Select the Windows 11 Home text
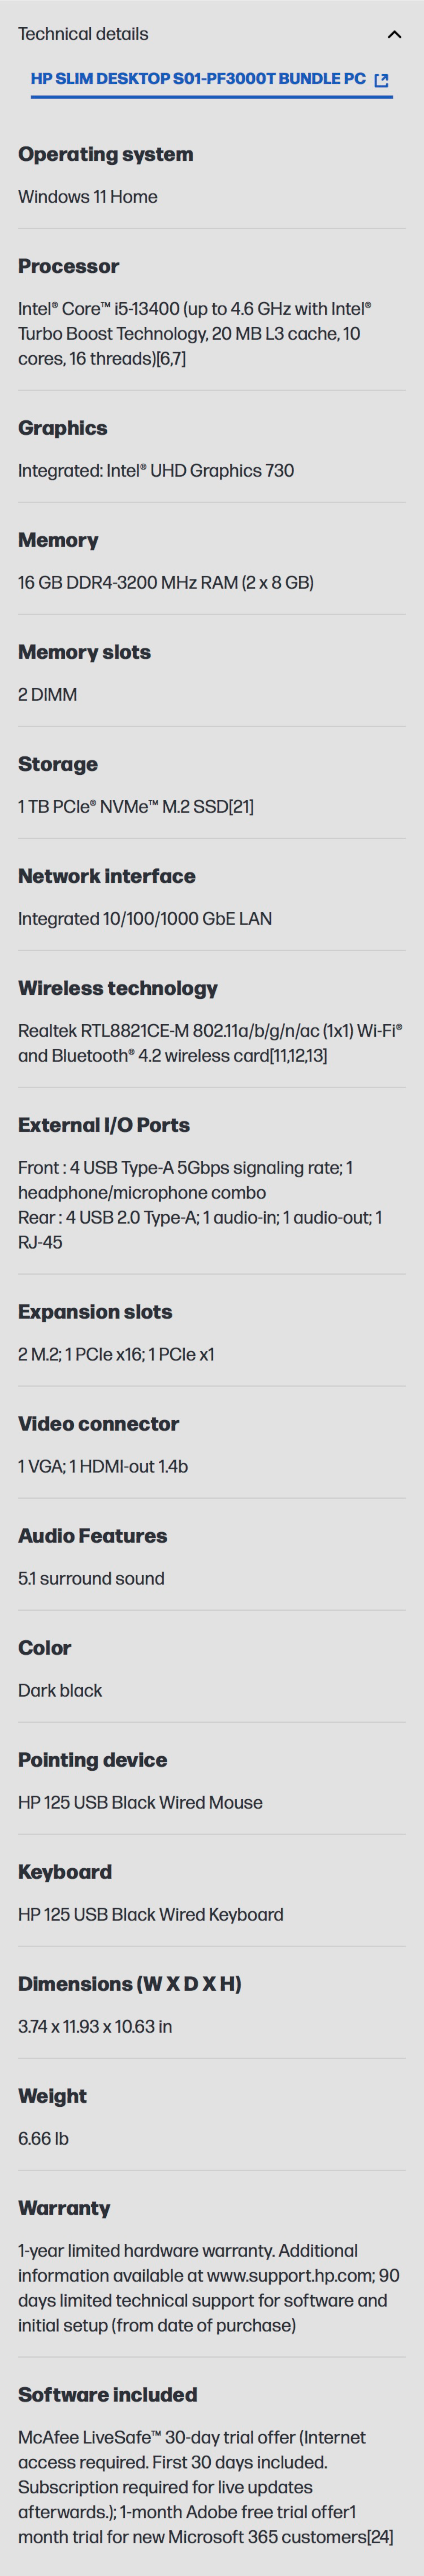The width and height of the screenshot is (424, 2576). pyautogui.click(x=87, y=197)
